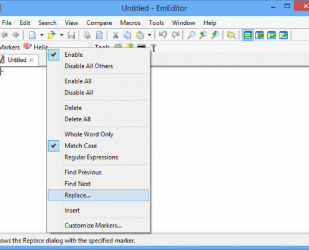
Task: Click the Forward arrow toolbar icon
Action: point(16,35)
